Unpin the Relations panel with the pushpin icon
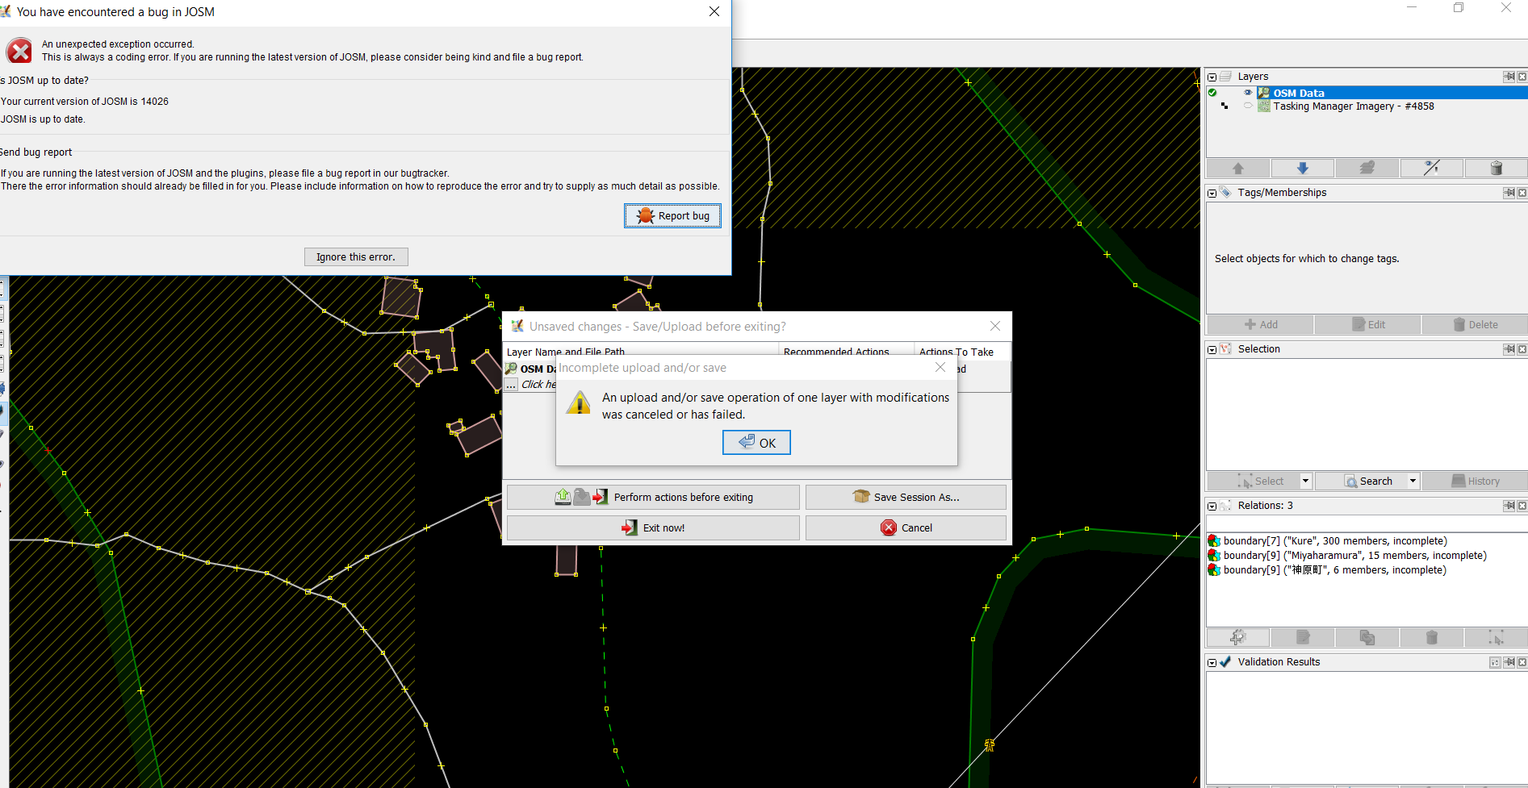Image resolution: width=1528 pixels, height=788 pixels. click(x=1508, y=506)
